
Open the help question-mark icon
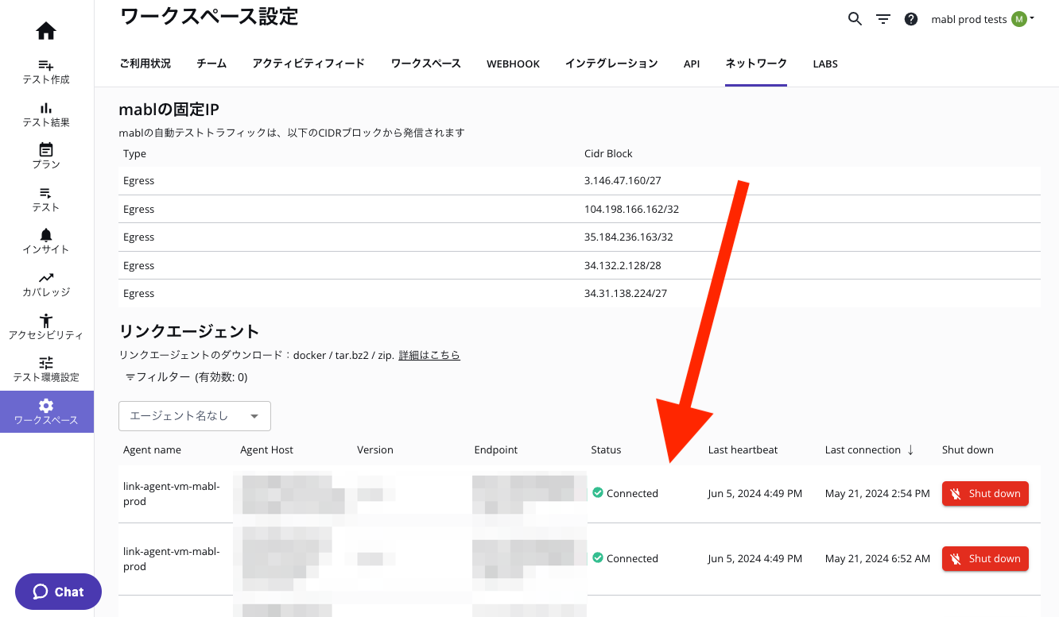pos(911,18)
